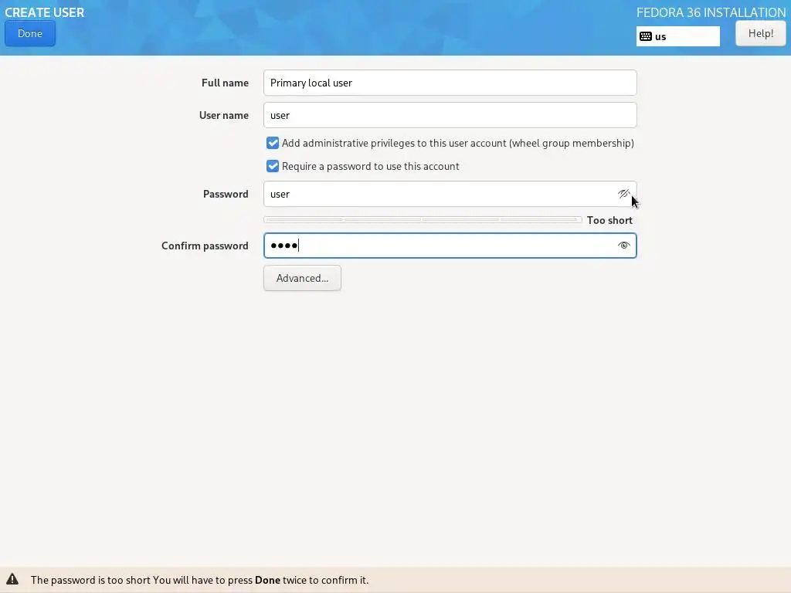Click the User name label
The width and height of the screenshot is (791, 593).
point(224,115)
